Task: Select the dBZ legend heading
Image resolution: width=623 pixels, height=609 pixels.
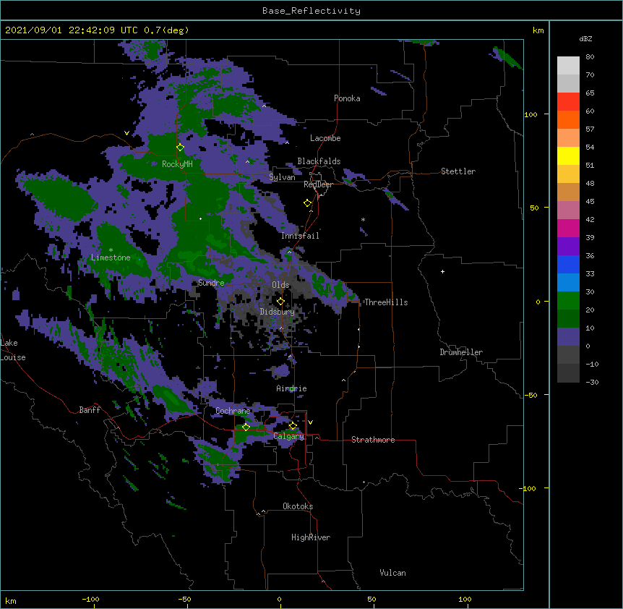Action: click(x=585, y=39)
